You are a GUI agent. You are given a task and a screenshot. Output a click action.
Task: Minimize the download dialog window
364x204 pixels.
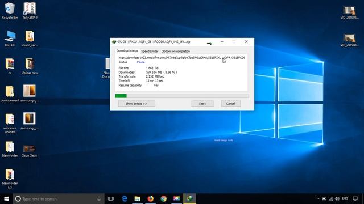pyautogui.click(x=222, y=42)
